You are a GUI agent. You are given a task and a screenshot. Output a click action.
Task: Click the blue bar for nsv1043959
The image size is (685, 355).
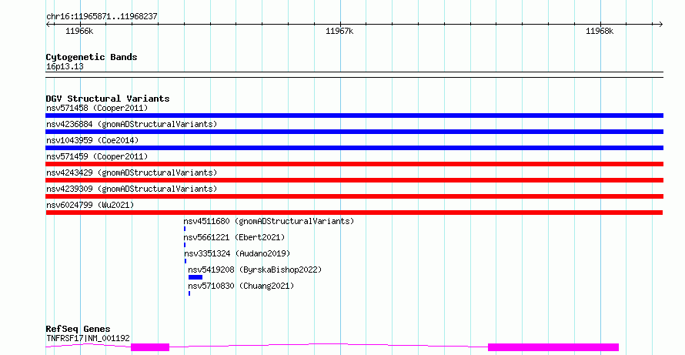point(354,148)
